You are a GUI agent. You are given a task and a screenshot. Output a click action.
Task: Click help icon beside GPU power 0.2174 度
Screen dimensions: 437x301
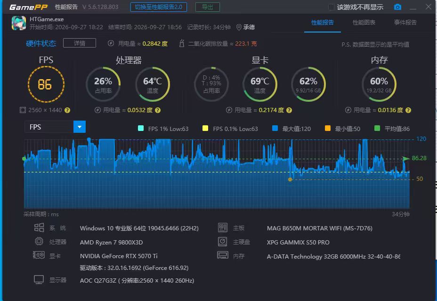pyautogui.click(x=289, y=110)
